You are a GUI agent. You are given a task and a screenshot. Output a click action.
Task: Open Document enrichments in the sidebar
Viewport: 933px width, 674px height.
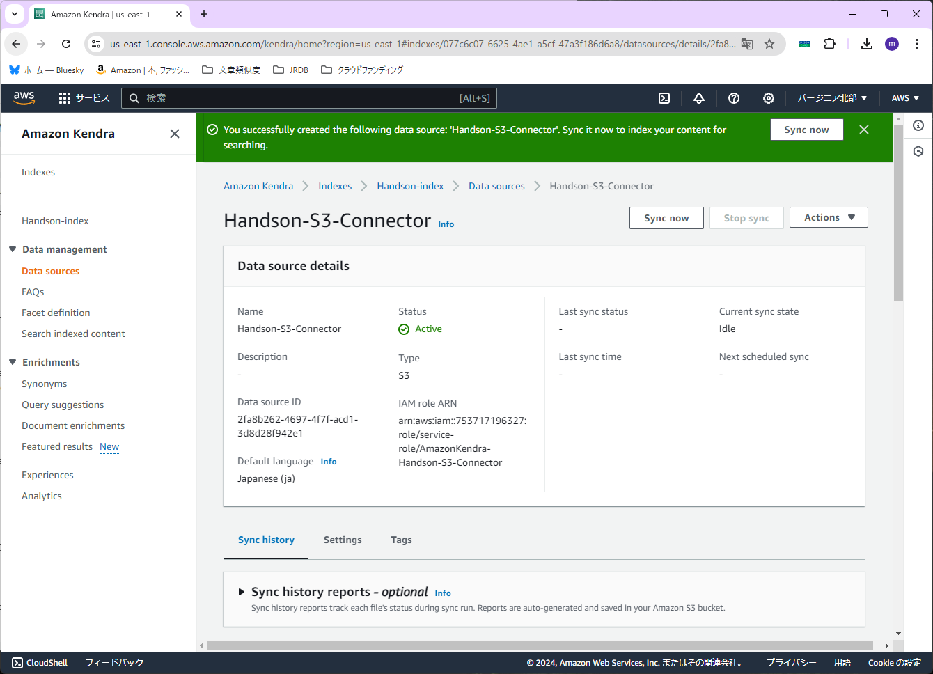[73, 425]
